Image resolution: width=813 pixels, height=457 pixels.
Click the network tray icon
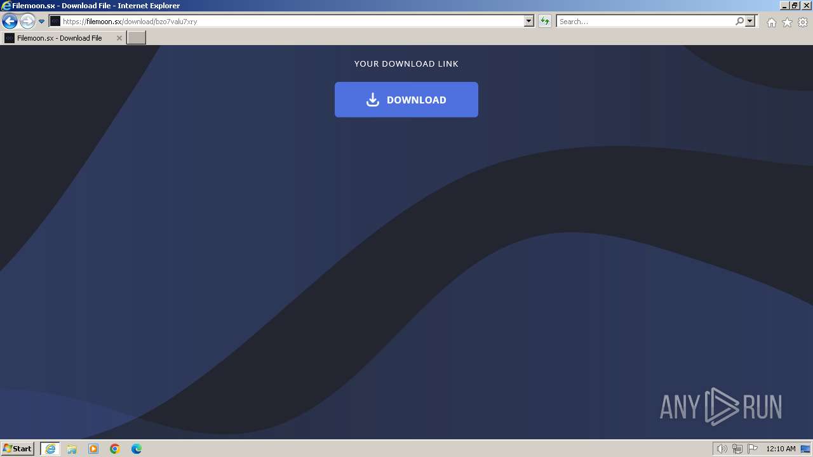[x=737, y=449]
